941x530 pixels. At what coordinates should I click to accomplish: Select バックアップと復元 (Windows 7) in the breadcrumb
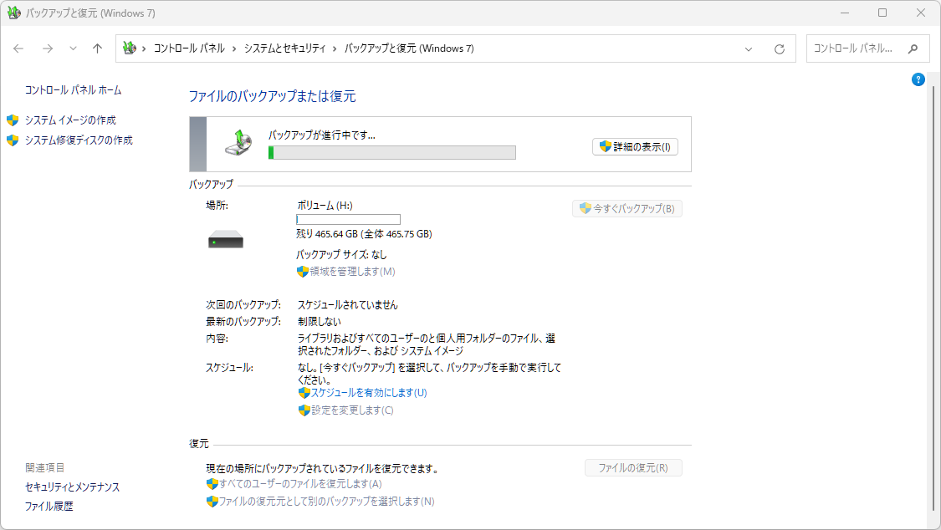click(409, 48)
